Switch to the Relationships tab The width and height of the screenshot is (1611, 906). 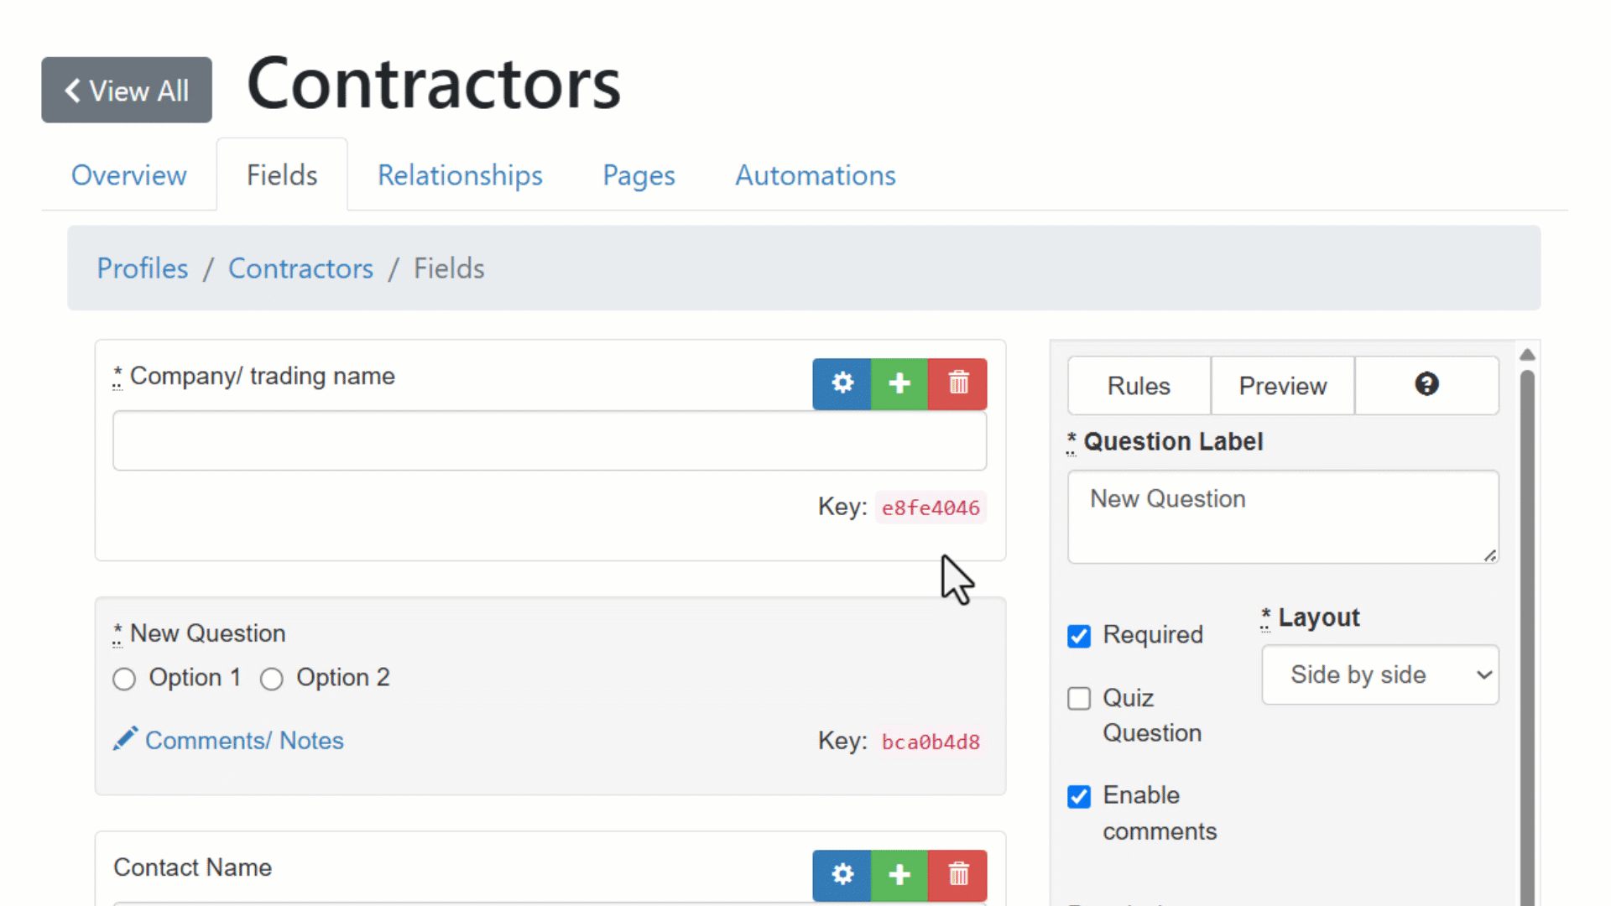(460, 175)
